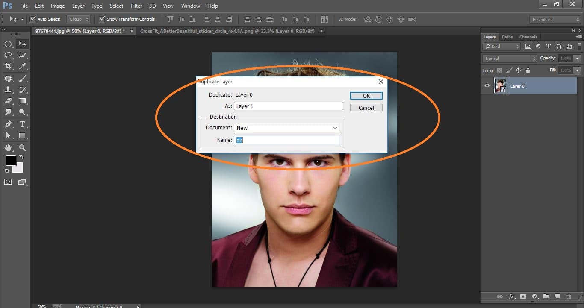This screenshot has height=308, width=584.
Task: Select the Clone Stamp tool
Action: 9,90
